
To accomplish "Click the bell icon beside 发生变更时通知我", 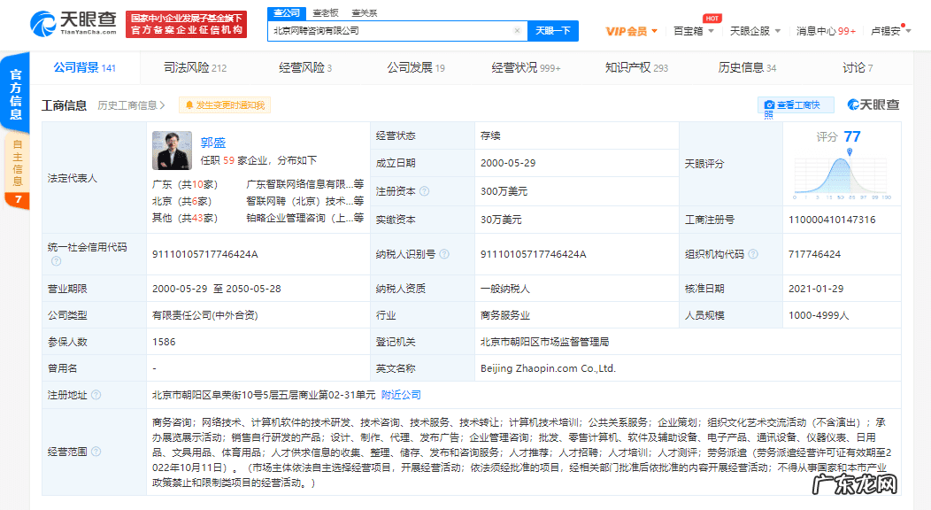I will point(189,104).
